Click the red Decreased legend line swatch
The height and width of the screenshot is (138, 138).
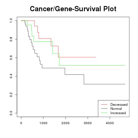click(x=104, y=104)
